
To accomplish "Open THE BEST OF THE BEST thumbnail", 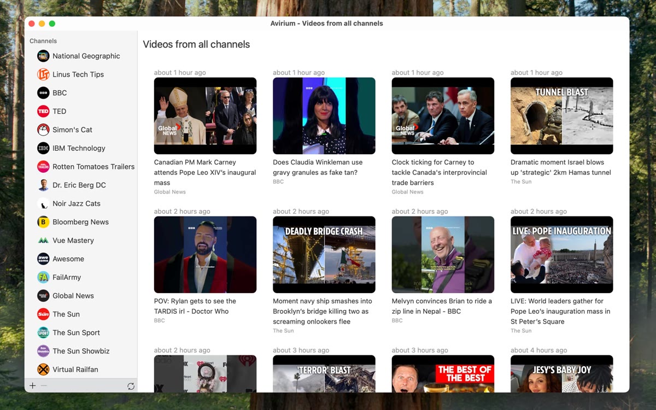I will tap(443, 374).
